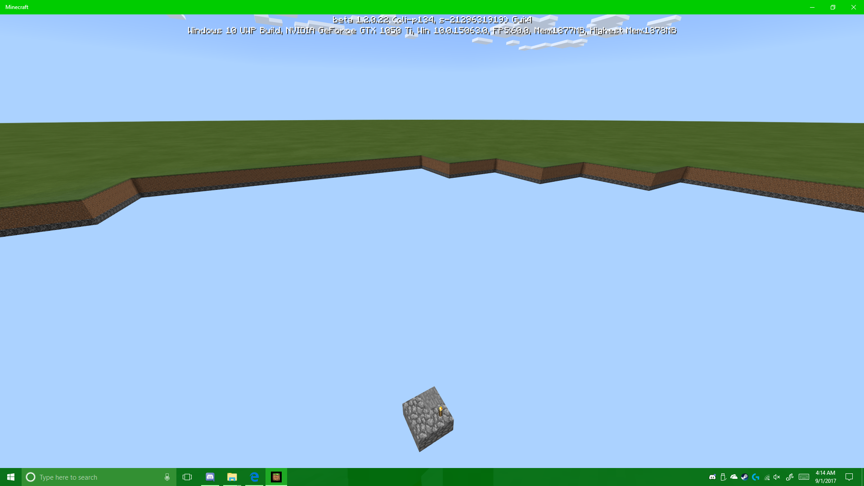Open the Windows Start menu
864x486 pixels.
(x=11, y=477)
